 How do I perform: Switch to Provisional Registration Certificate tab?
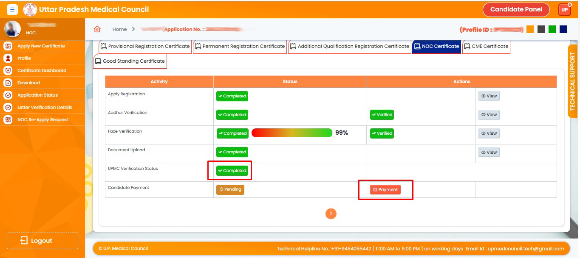145,46
